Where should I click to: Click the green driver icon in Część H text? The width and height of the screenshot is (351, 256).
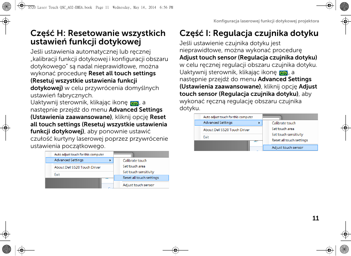134,104
